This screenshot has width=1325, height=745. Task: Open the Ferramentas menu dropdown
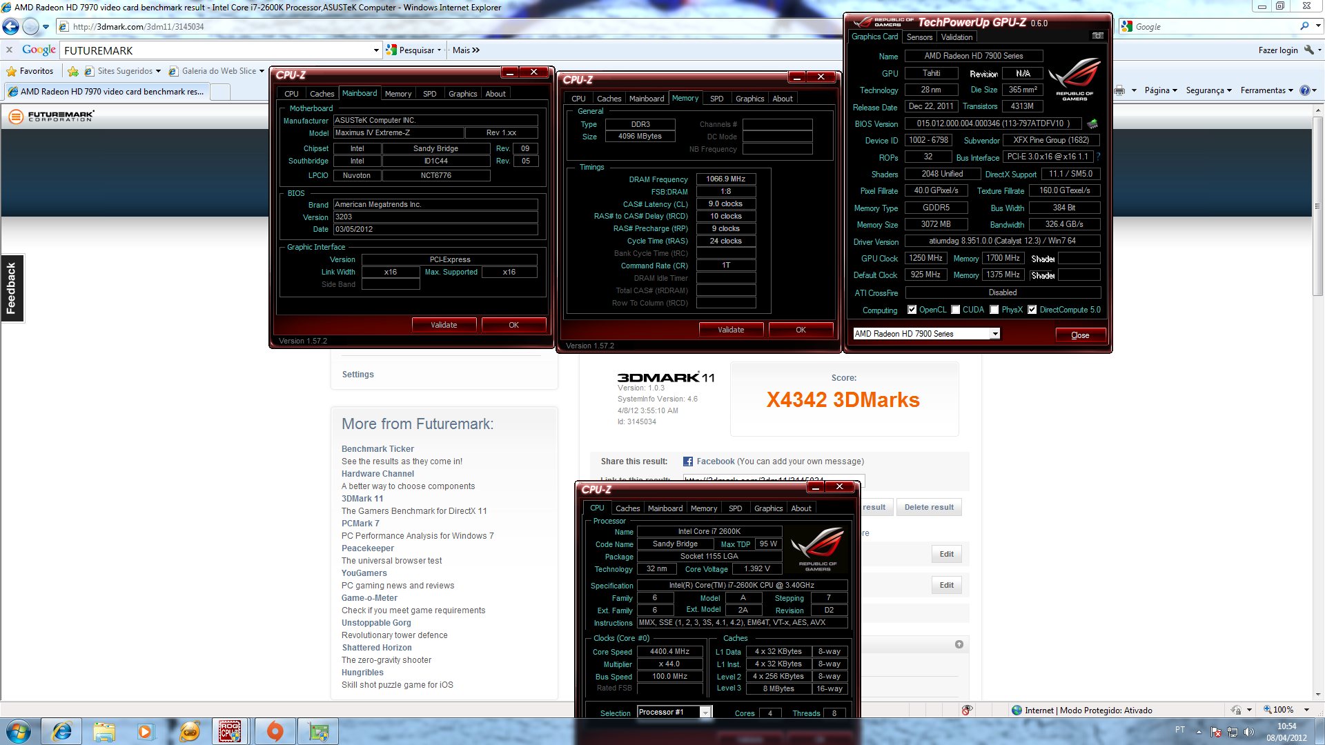[1267, 90]
